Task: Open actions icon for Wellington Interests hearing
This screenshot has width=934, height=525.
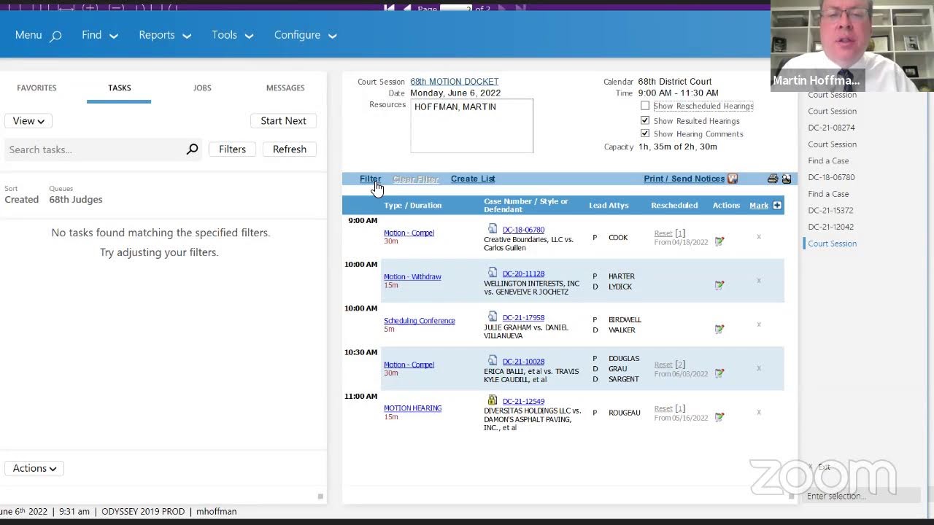Action: [719, 285]
